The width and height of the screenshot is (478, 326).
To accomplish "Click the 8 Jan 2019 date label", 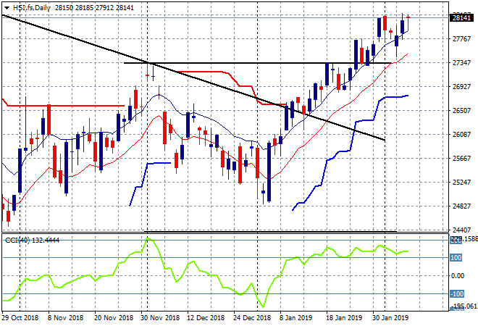I will pos(295,318).
